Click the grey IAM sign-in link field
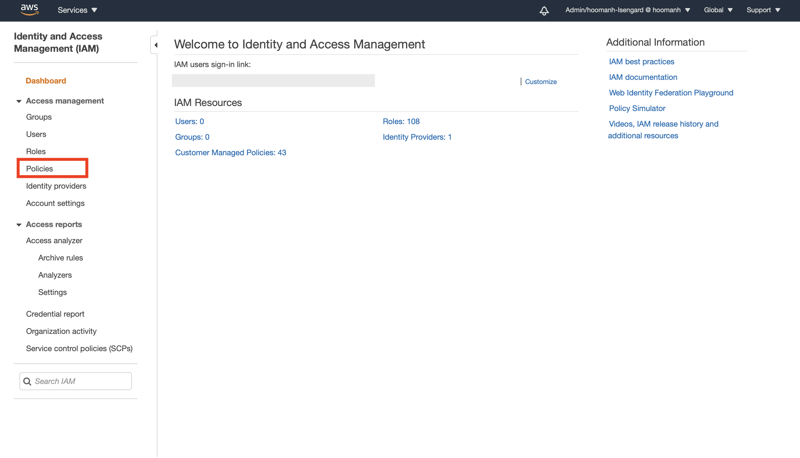This screenshot has width=800, height=458. click(273, 80)
